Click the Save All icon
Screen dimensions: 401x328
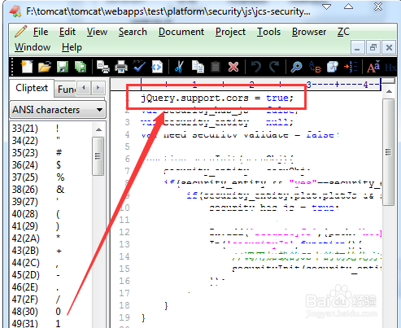(x=81, y=67)
